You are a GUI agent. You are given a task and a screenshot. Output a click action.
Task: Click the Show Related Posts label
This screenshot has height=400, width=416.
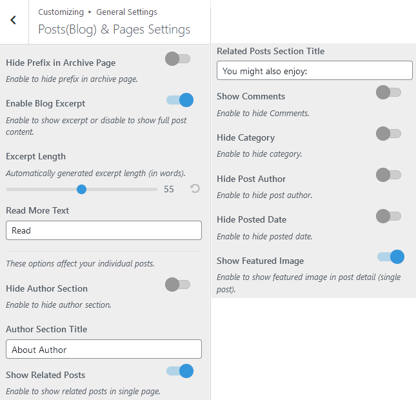click(x=46, y=375)
